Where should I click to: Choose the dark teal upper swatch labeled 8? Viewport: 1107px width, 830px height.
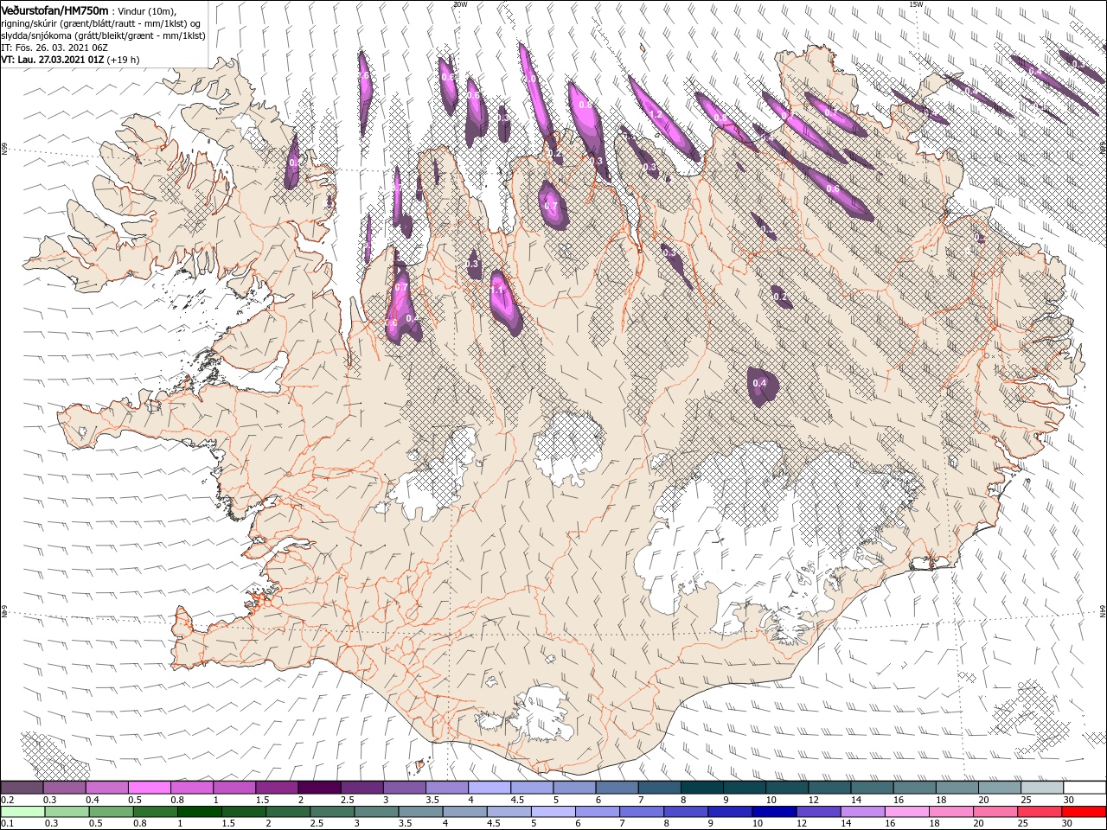click(x=701, y=788)
